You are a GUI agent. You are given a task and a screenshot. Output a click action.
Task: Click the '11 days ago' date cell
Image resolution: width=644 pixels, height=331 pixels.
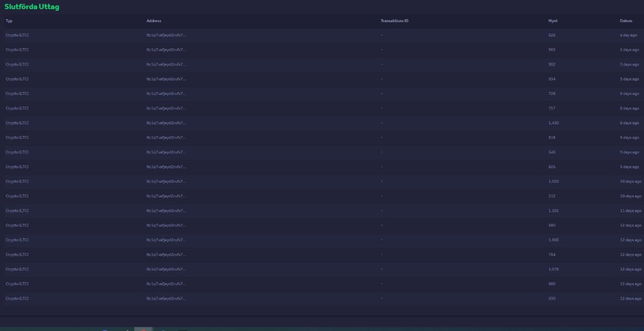(x=630, y=210)
